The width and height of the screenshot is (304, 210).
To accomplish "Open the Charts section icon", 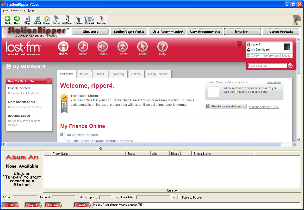I will tap(122, 48).
